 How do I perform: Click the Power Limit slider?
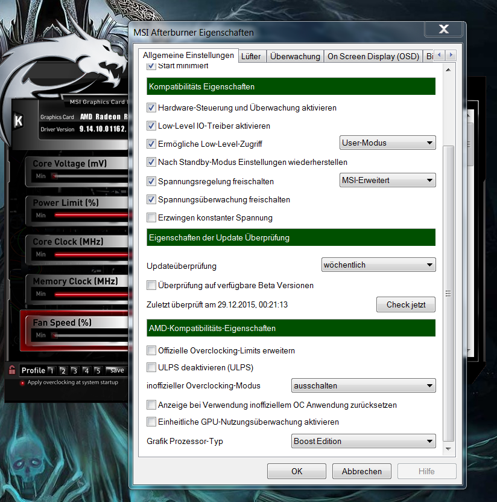point(90,215)
